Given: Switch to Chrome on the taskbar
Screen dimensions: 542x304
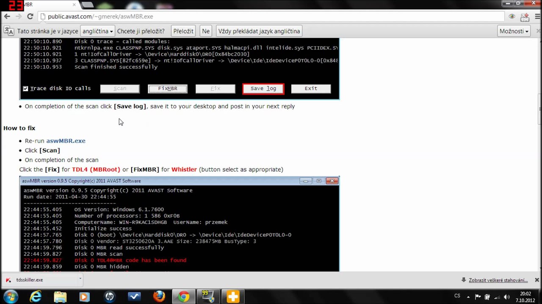Looking at the screenshot, I should pyautogui.click(x=184, y=297).
